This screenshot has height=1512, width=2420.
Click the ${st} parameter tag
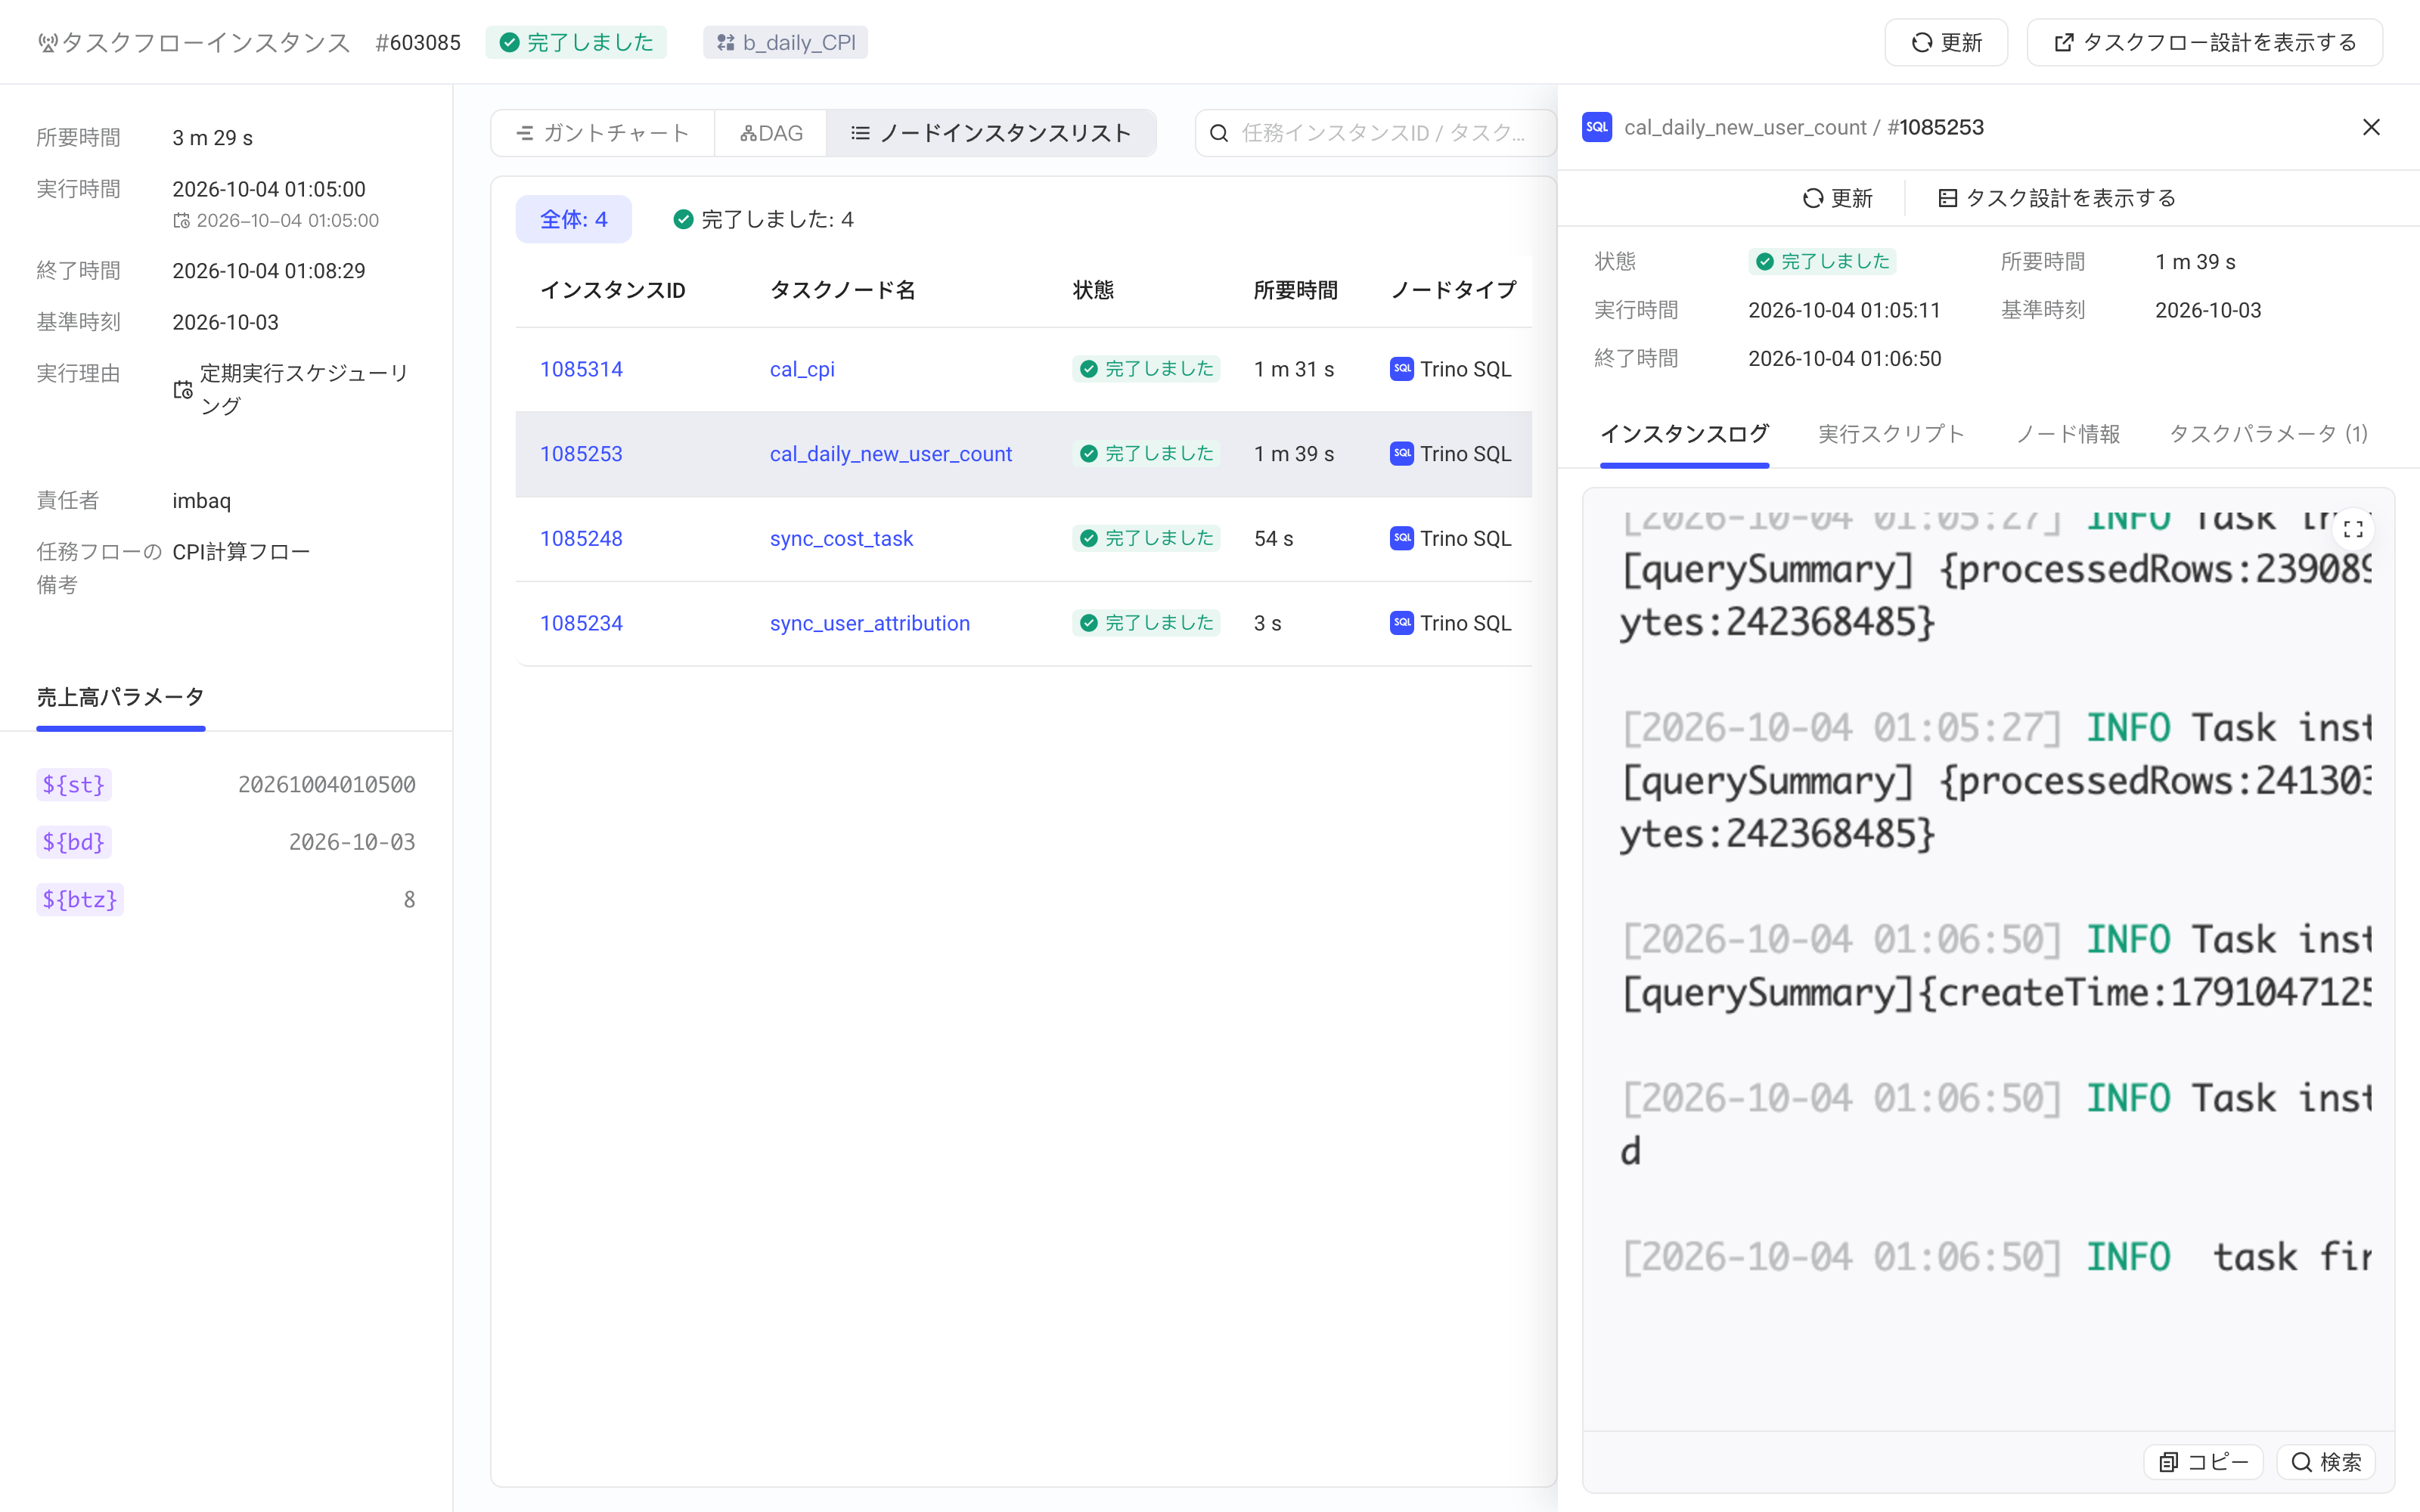pyautogui.click(x=73, y=785)
